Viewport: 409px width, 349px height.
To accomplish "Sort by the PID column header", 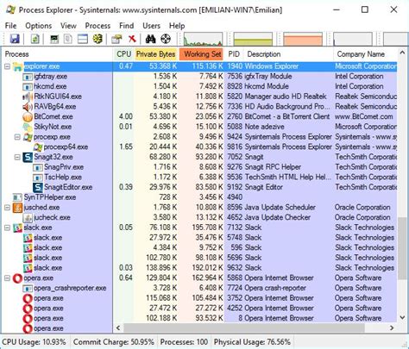I will pyautogui.click(x=234, y=54).
